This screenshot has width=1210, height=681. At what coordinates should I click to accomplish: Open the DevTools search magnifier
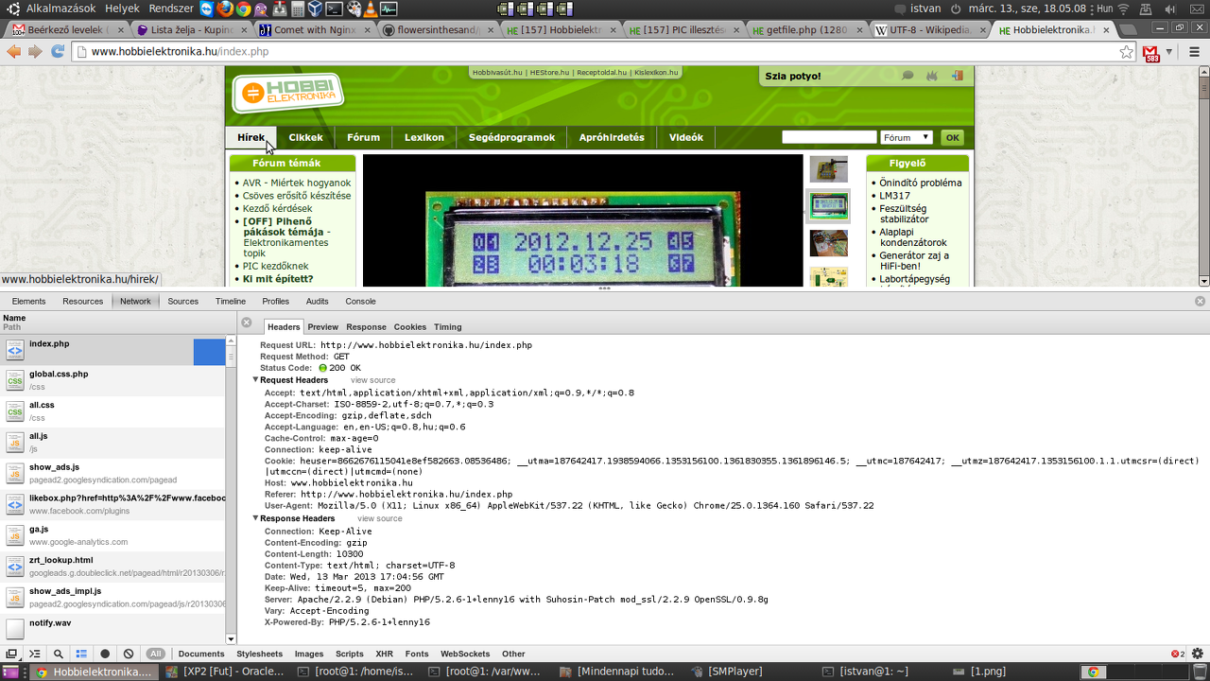59,654
